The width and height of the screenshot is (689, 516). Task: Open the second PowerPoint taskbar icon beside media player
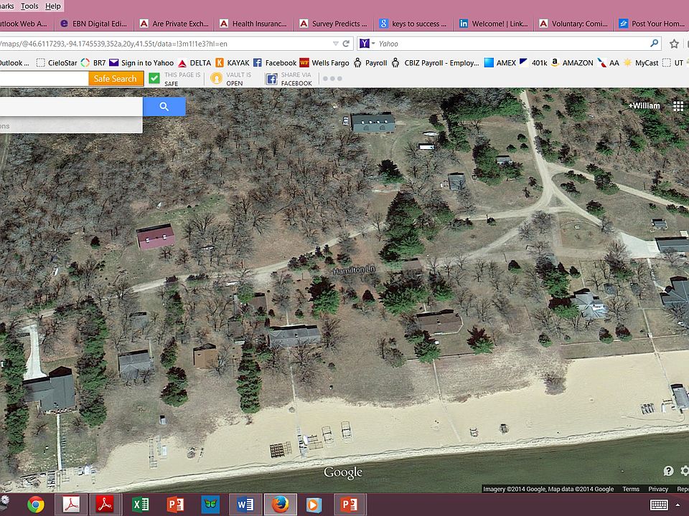(x=350, y=505)
